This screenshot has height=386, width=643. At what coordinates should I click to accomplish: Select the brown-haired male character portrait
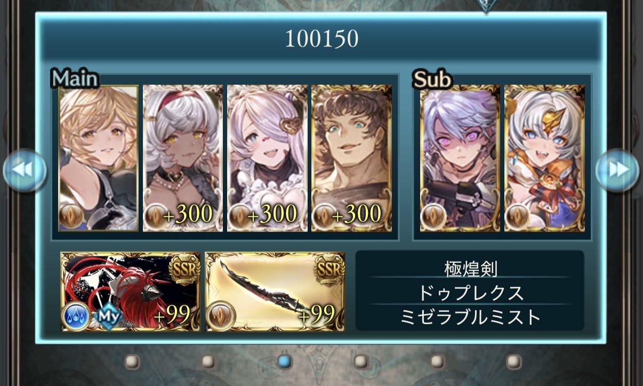click(351, 158)
